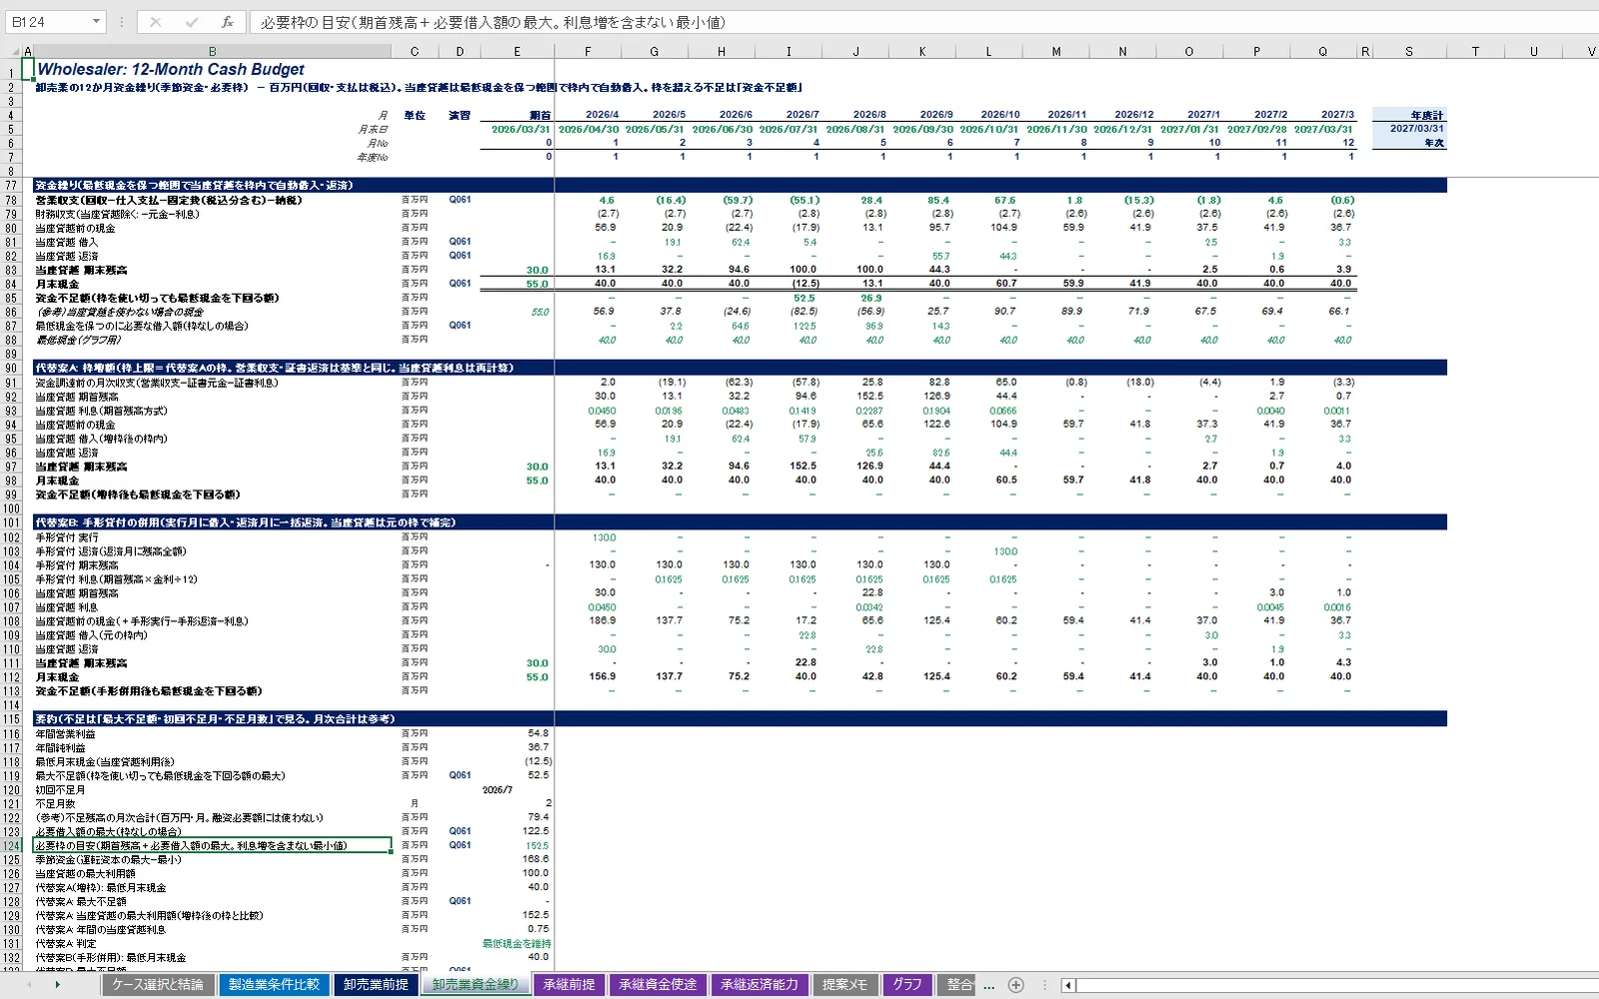The height and width of the screenshot is (999, 1599).
Task: Select column E header
Action: coord(517,51)
